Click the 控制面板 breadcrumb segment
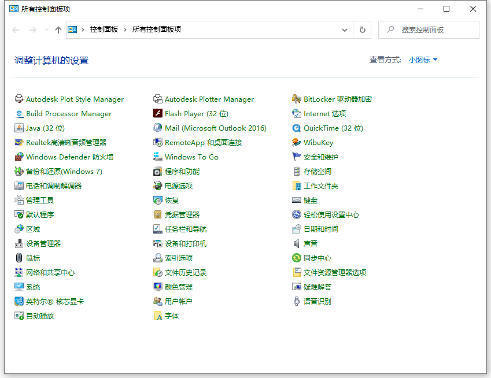This screenshot has width=491, height=378. point(104,29)
